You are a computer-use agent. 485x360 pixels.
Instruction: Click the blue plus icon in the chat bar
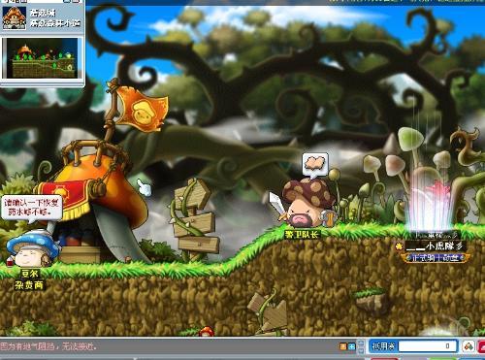(351, 346)
